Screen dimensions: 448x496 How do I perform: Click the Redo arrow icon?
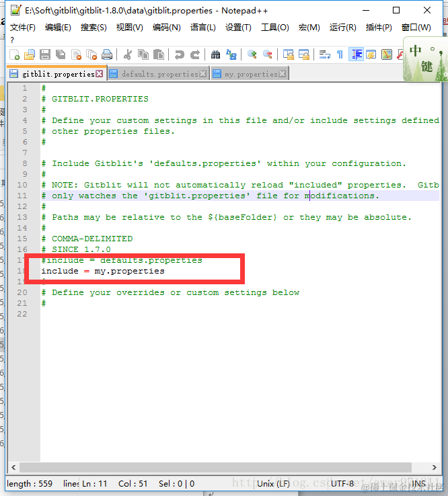pyautogui.click(x=195, y=54)
